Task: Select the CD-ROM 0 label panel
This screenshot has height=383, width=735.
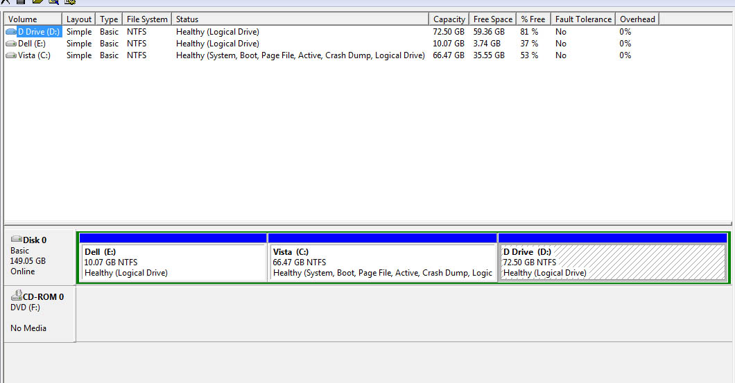Action: 40,314
